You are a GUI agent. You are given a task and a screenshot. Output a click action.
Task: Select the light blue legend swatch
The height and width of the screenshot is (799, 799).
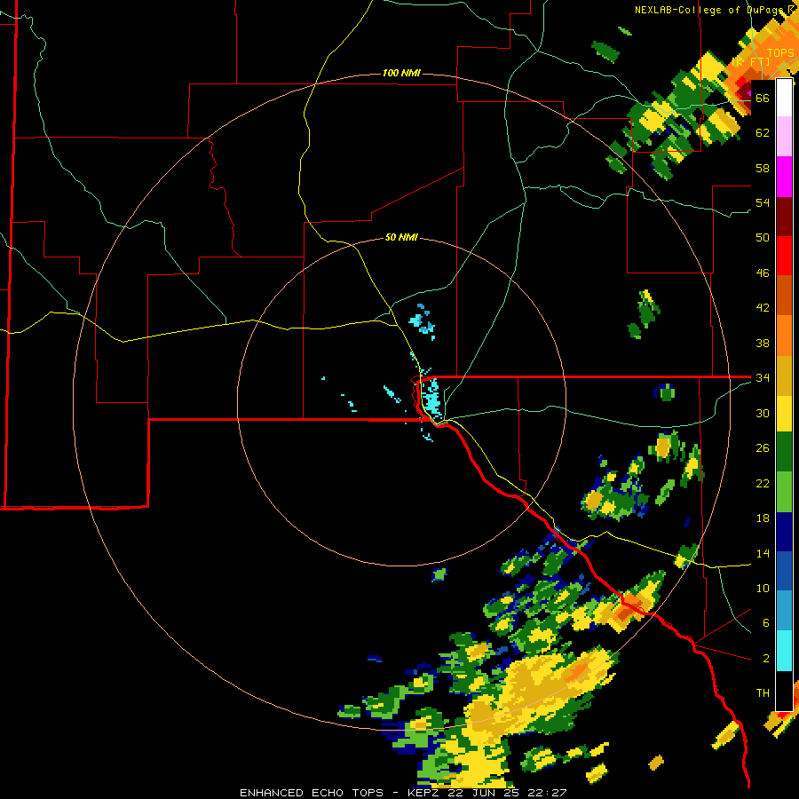pos(784,611)
